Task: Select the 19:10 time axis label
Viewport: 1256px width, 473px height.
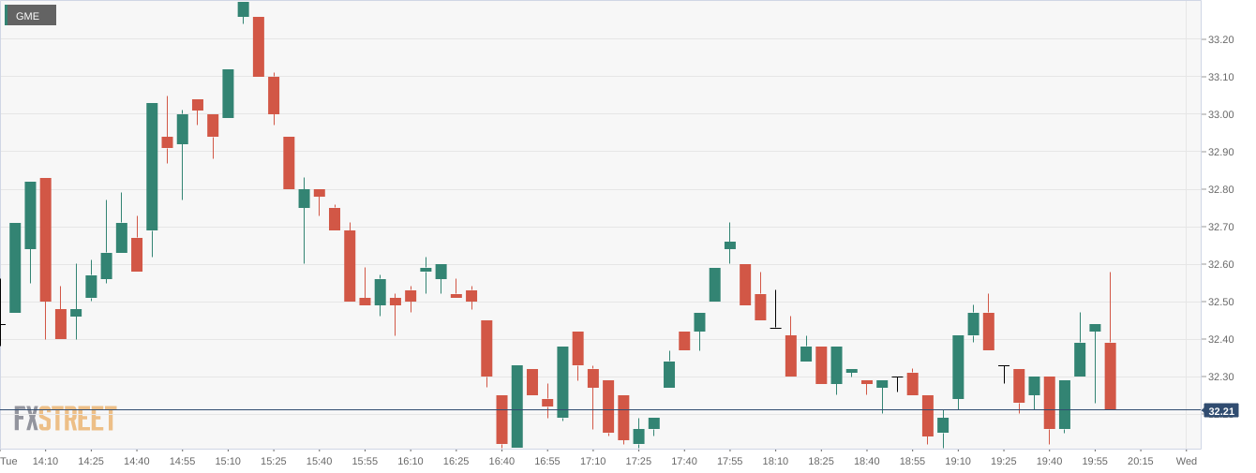Action: pyautogui.click(x=958, y=461)
